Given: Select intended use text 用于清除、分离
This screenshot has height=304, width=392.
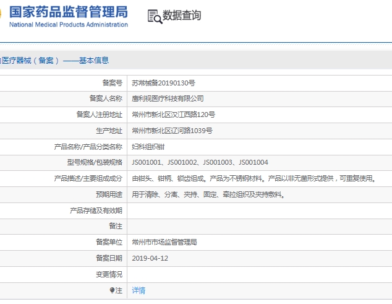Looking at the screenshot, I should click(x=208, y=194).
